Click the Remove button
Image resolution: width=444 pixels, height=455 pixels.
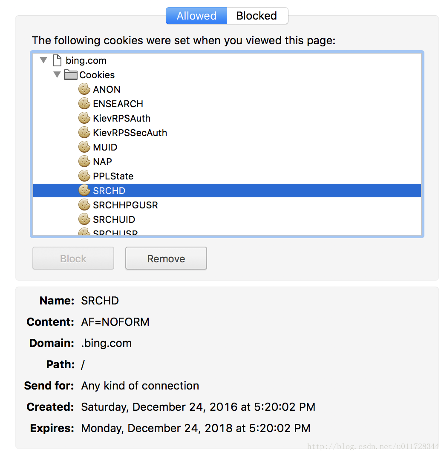[x=166, y=258]
